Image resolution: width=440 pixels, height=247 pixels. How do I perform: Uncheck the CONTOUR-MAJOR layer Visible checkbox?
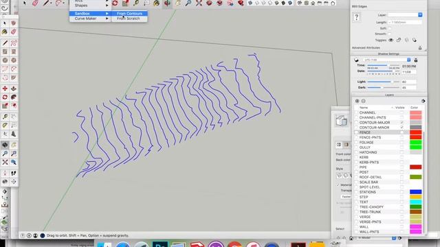point(401,123)
